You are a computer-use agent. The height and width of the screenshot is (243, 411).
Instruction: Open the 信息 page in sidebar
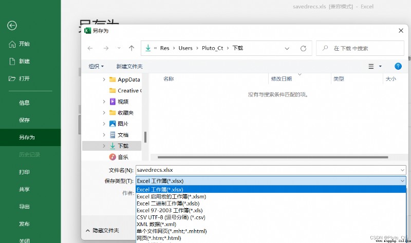(24, 103)
